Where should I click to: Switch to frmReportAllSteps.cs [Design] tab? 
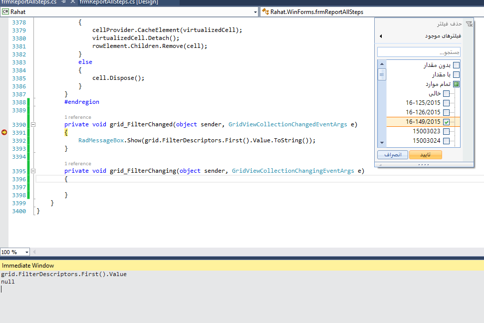119,2
